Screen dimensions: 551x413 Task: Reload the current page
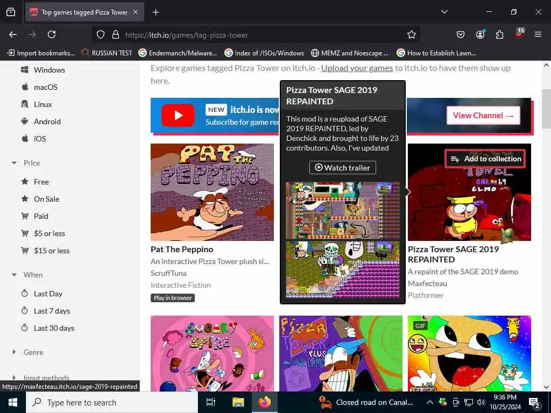pos(52,34)
